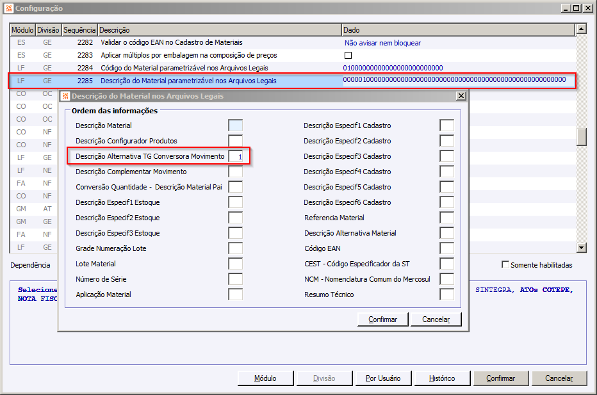Check the Aplicar múltiplos por embalagem checkbox
Screen dimensions: 597x395
click(348, 55)
